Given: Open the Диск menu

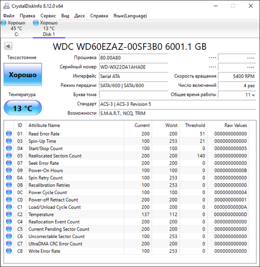Looking at the screenshot, I should (80, 16).
